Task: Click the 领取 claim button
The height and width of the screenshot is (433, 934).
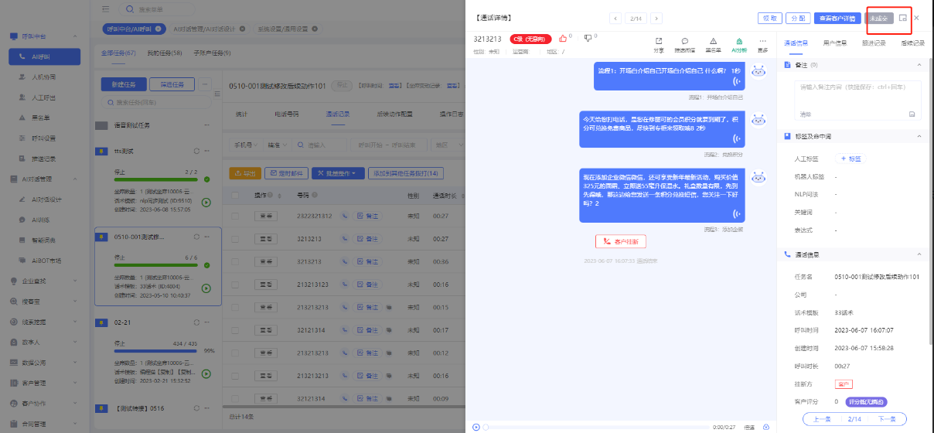Action: tap(769, 18)
